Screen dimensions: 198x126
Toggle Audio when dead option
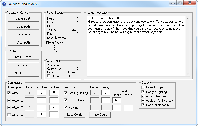coord(143,96)
